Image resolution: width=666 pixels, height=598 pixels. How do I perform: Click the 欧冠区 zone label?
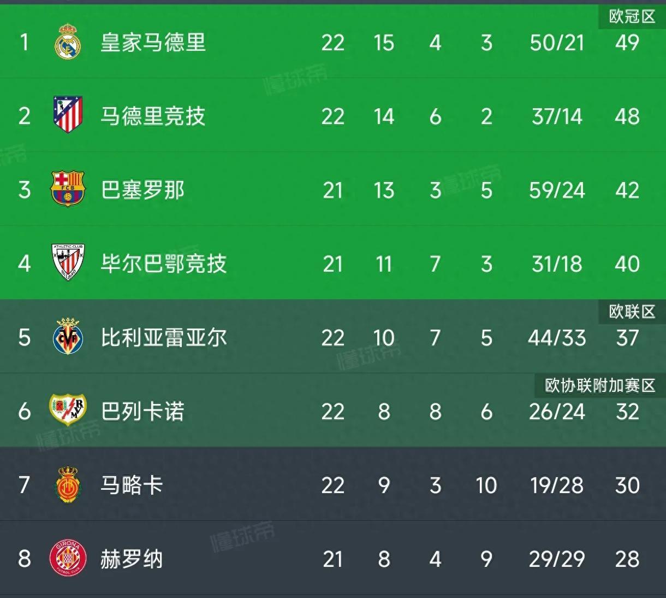(632, 16)
